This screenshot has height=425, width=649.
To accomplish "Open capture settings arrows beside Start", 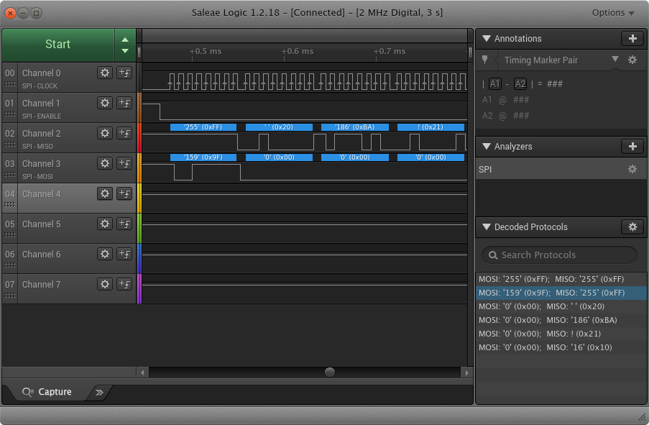I will tap(125, 45).
